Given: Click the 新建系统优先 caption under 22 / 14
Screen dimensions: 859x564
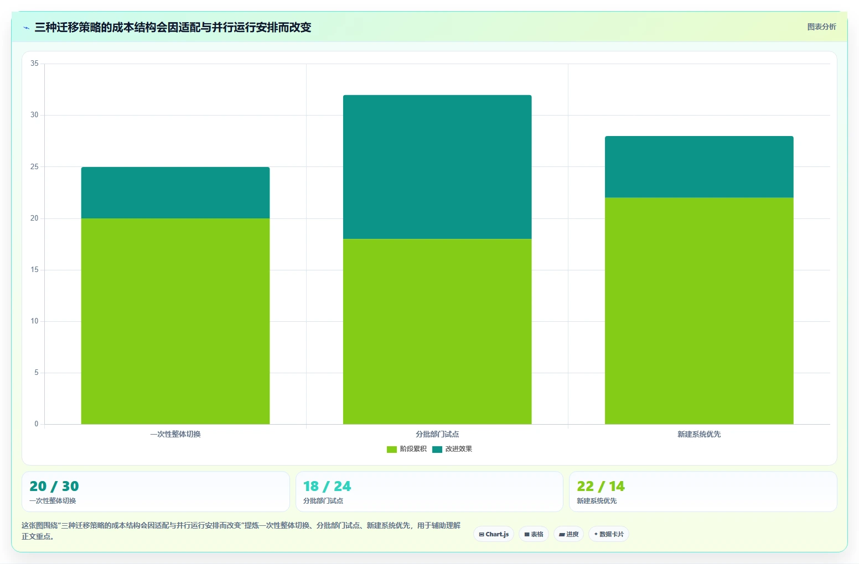Looking at the screenshot, I should pyautogui.click(x=597, y=501).
